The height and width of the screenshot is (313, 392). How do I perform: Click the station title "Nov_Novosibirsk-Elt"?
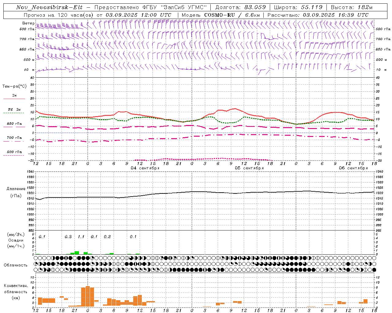pos(49,7)
